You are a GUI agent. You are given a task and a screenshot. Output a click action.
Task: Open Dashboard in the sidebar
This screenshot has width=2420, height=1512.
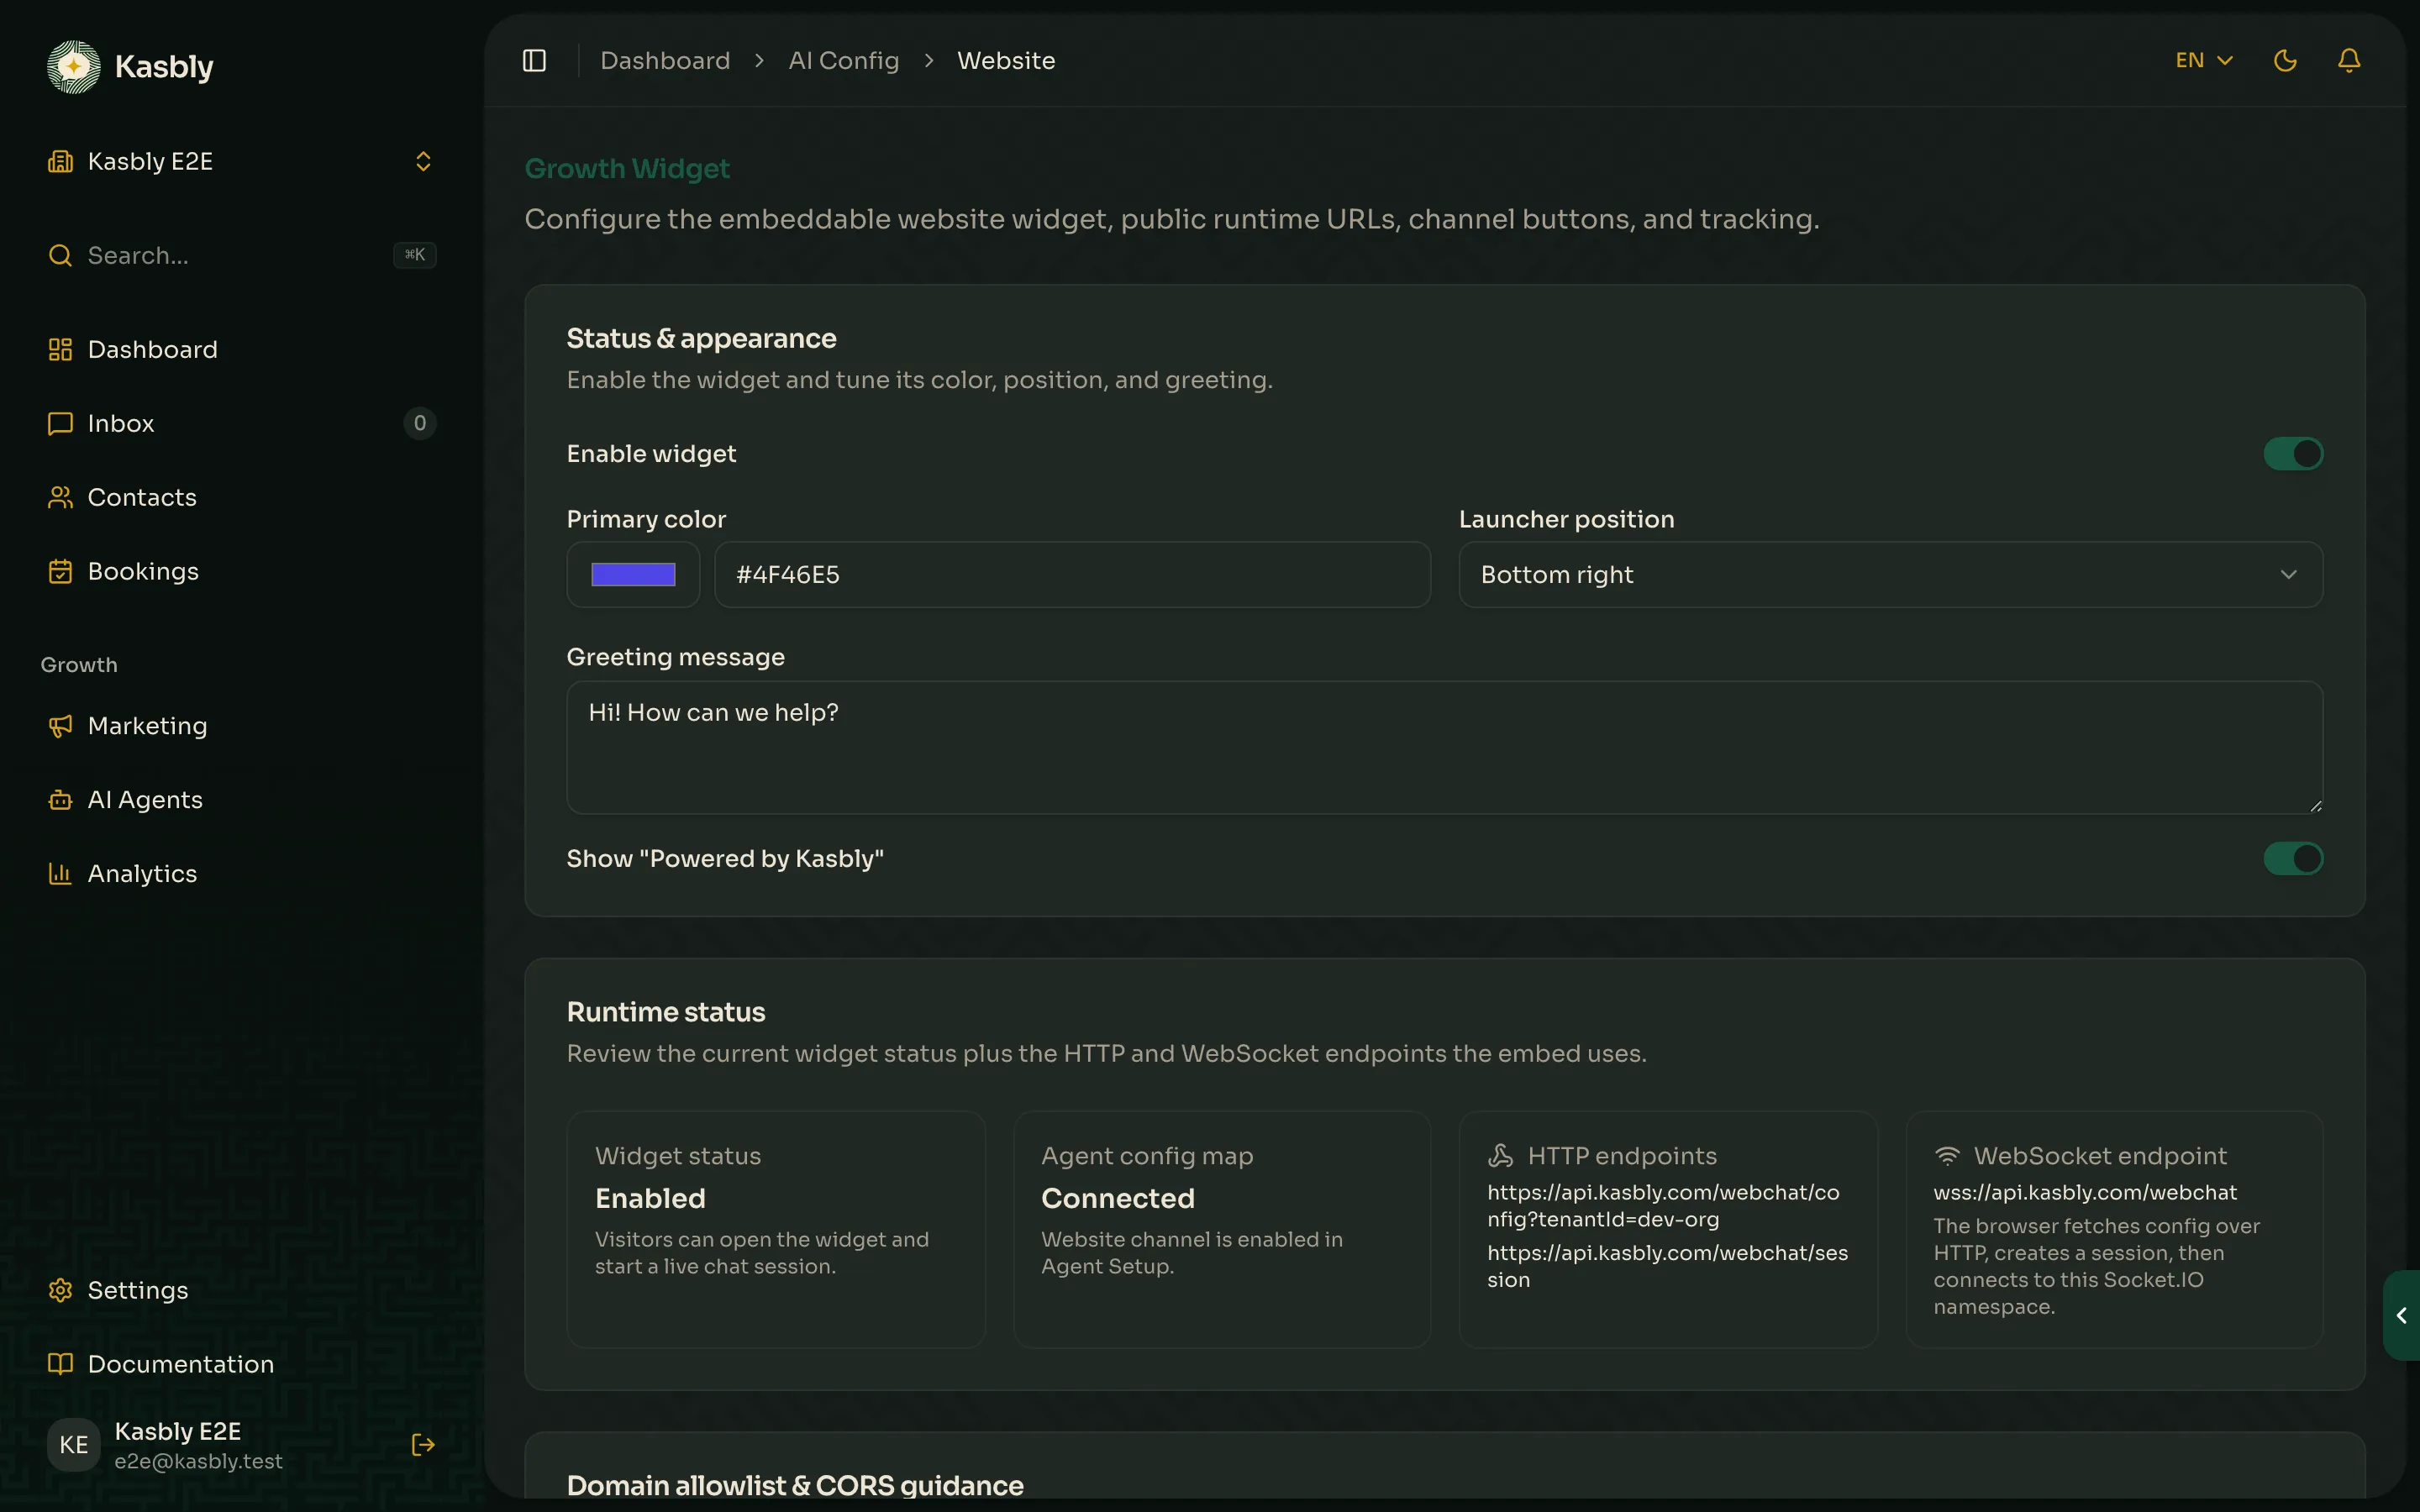tap(240, 350)
